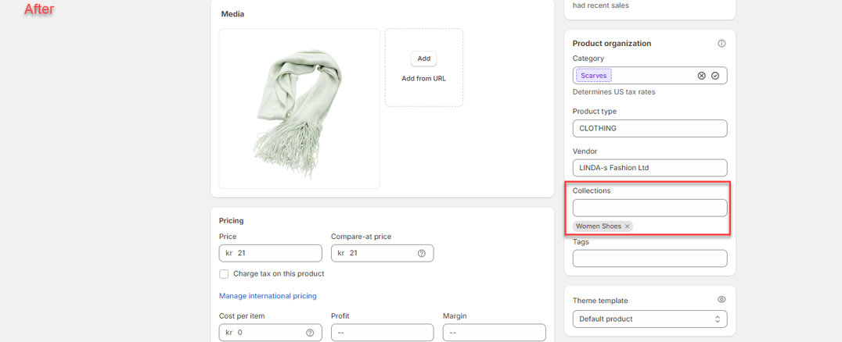Image resolution: width=842 pixels, height=342 pixels.
Task: Click the Margin field
Action: (x=494, y=333)
